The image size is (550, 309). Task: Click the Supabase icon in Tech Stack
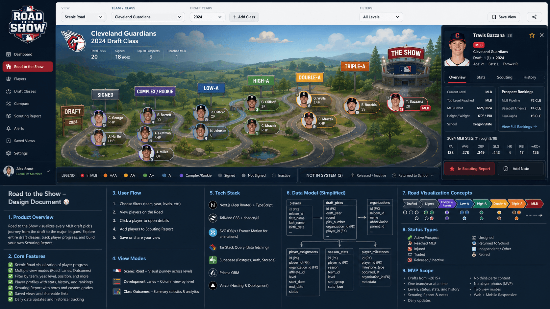[x=213, y=260]
